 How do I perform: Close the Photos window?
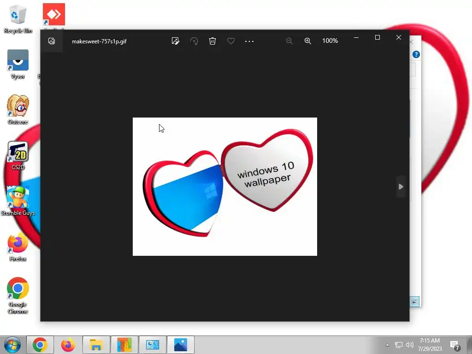point(399,38)
